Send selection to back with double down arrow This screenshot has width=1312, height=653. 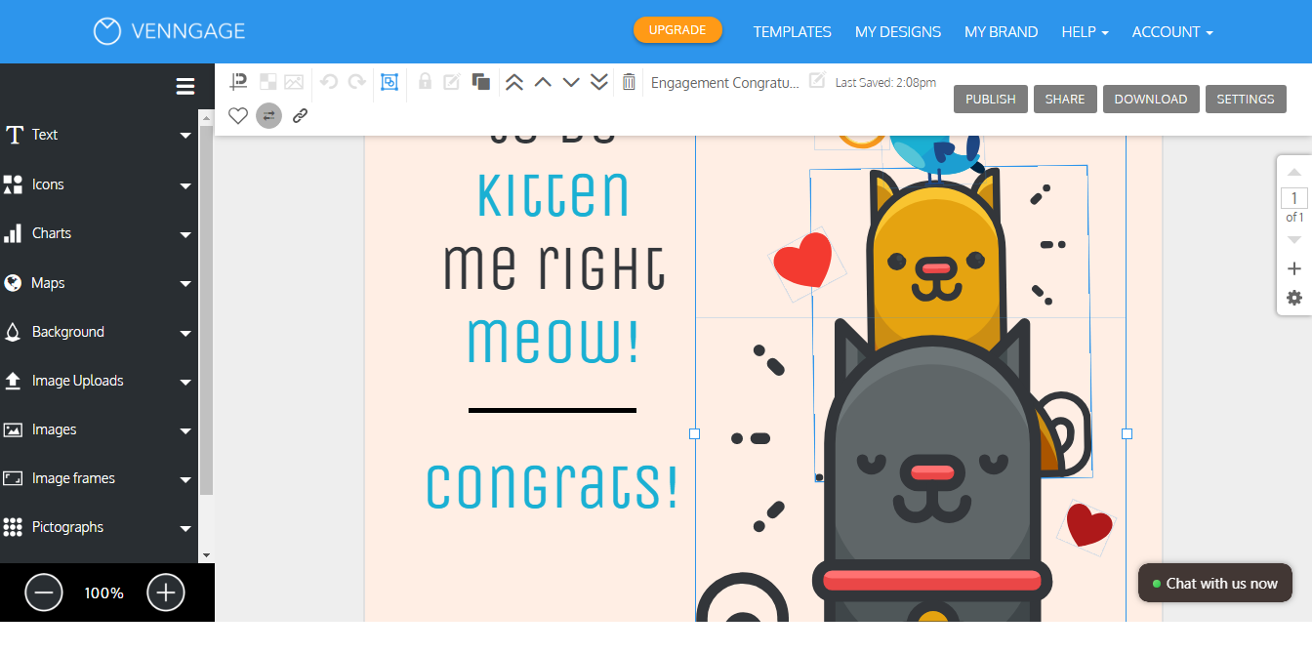pyautogui.click(x=599, y=82)
